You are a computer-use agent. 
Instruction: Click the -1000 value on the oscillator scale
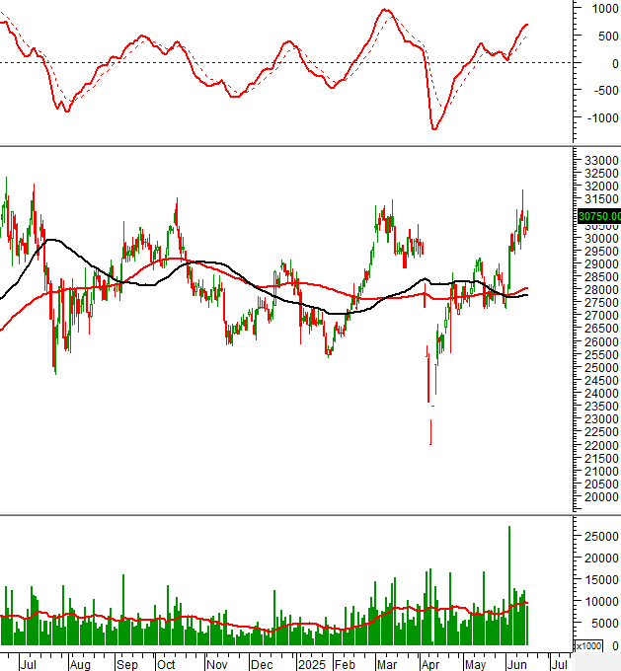click(x=602, y=117)
